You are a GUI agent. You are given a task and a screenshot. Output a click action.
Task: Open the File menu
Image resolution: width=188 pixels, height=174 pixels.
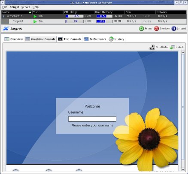(x=5, y=7)
